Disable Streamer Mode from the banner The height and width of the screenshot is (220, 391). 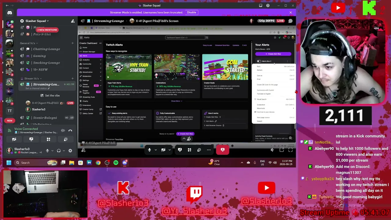(x=192, y=13)
